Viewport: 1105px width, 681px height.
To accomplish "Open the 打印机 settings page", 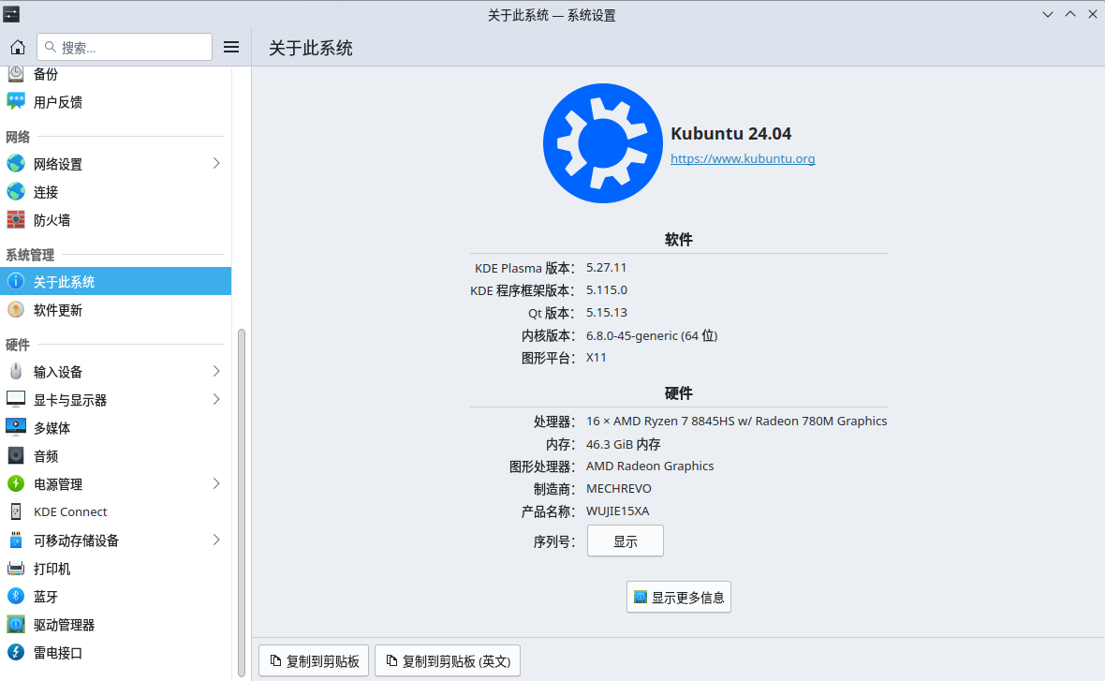I will (x=115, y=569).
